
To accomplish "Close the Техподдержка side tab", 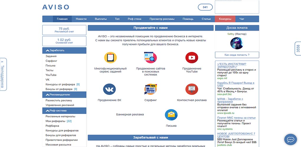I will 2,62.
